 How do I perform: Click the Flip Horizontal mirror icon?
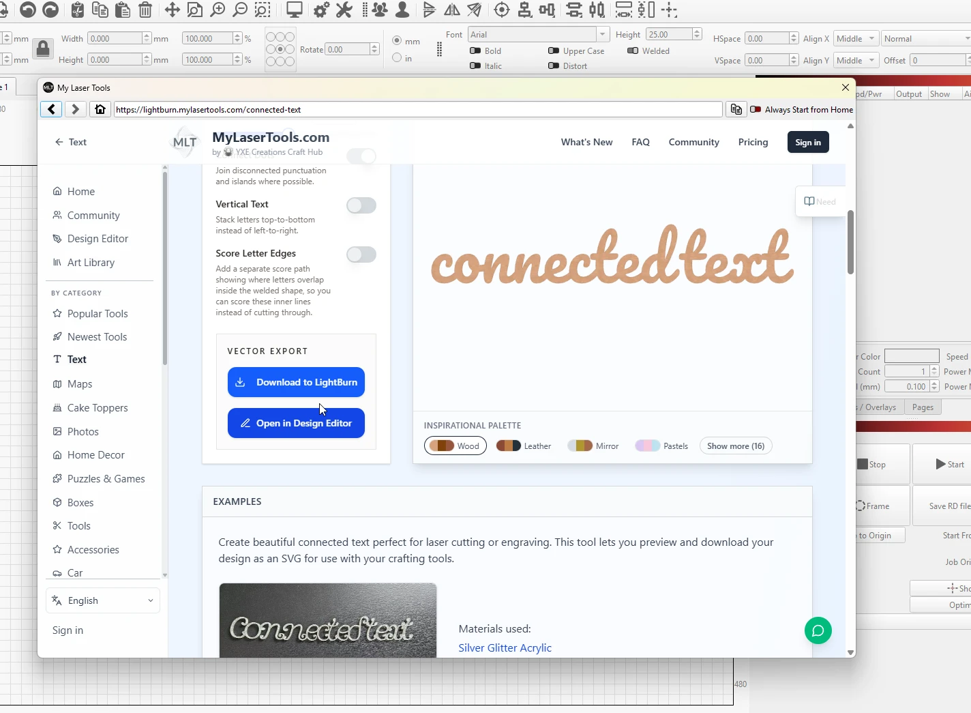[x=452, y=10]
